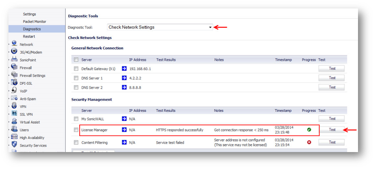Open the Packet Monitor page
Viewport: 375px width, 169px height.
pos(34,21)
